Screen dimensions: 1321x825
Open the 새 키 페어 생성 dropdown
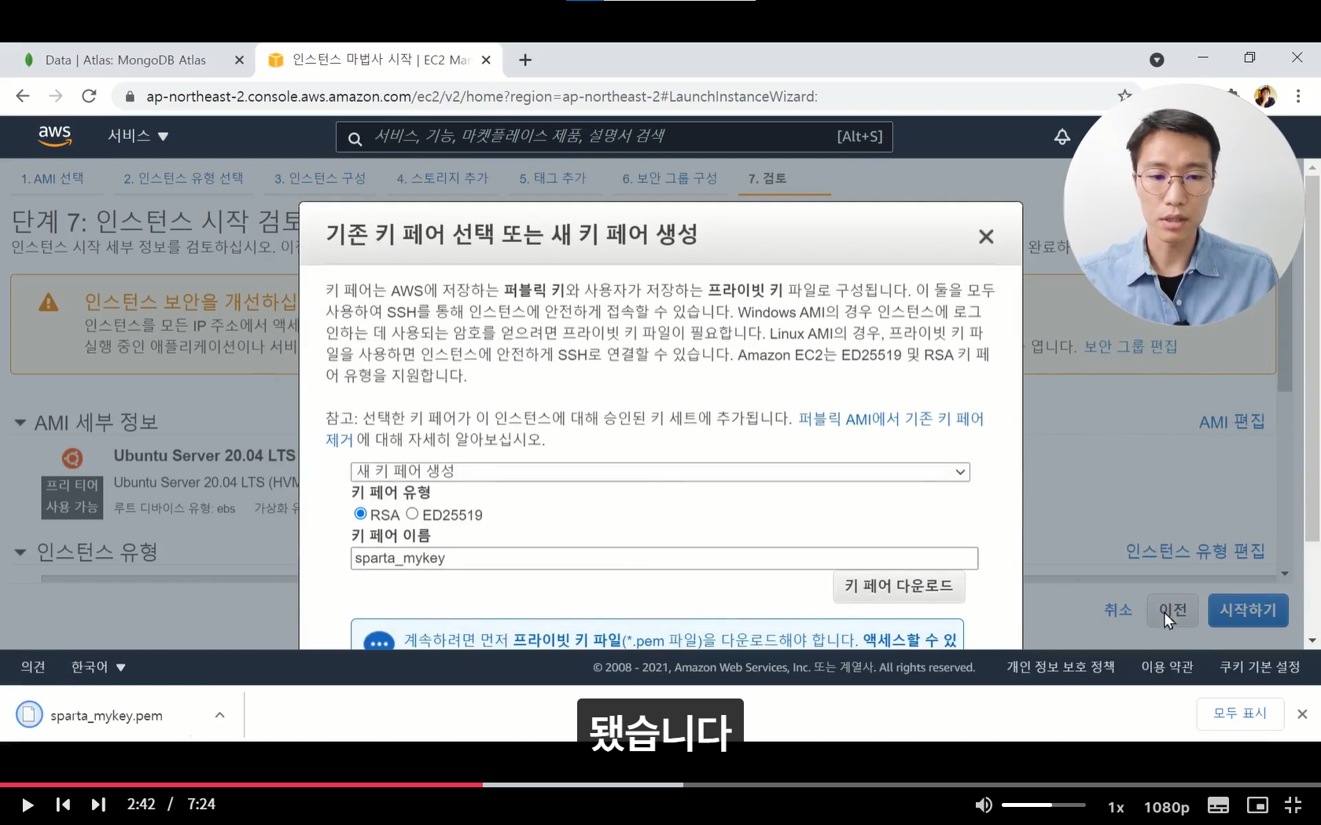click(660, 471)
